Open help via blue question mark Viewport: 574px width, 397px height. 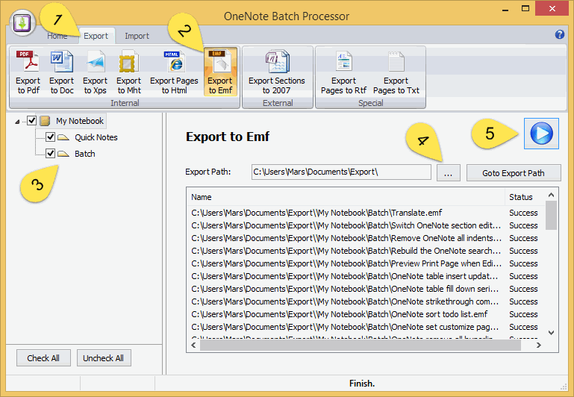pos(559,34)
